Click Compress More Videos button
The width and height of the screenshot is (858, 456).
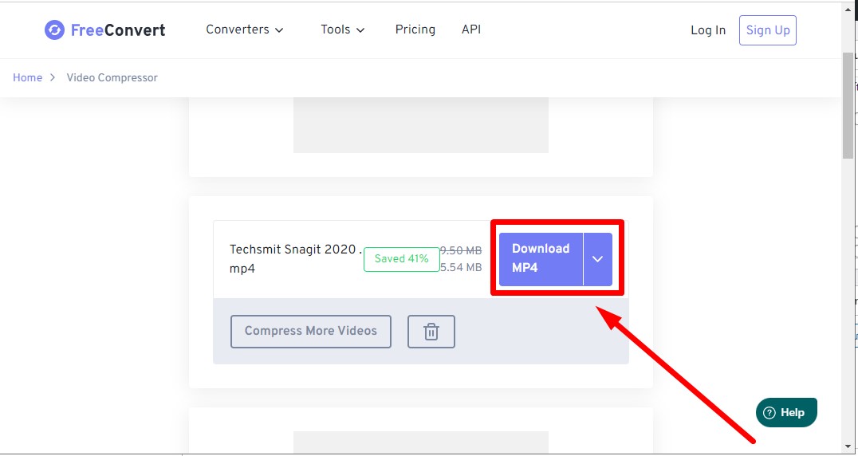click(310, 331)
